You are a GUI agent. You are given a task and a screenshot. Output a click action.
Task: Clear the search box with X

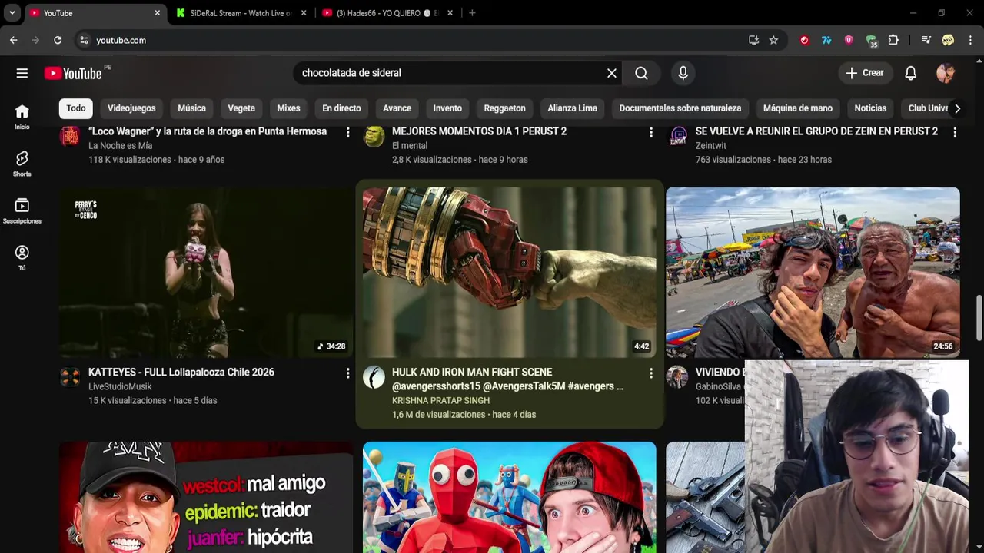pos(612,73)
